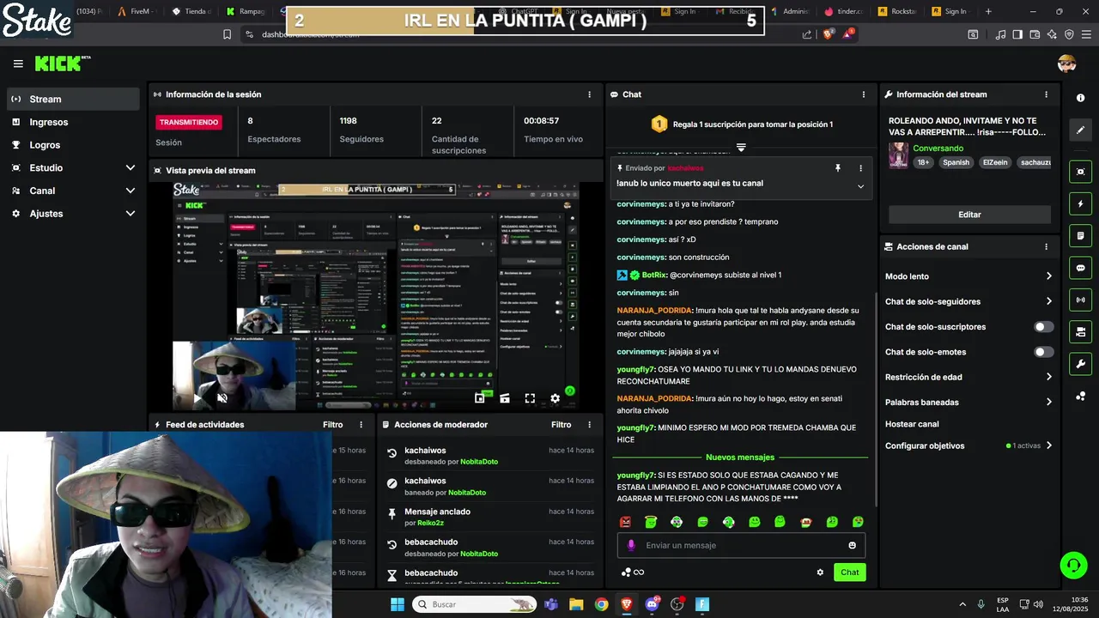Screen dimensions: 1099x618
Task: Open Palabras baneadas settings
Action: [x=969, y=402]
